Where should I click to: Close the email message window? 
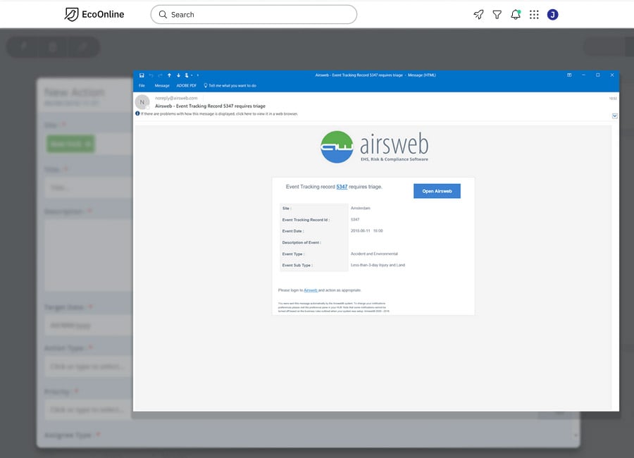[x=612, y=75]
